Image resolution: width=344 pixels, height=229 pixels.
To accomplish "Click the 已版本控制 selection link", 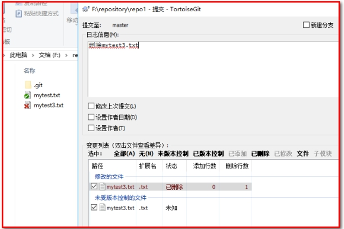I will tap(208, 154).
